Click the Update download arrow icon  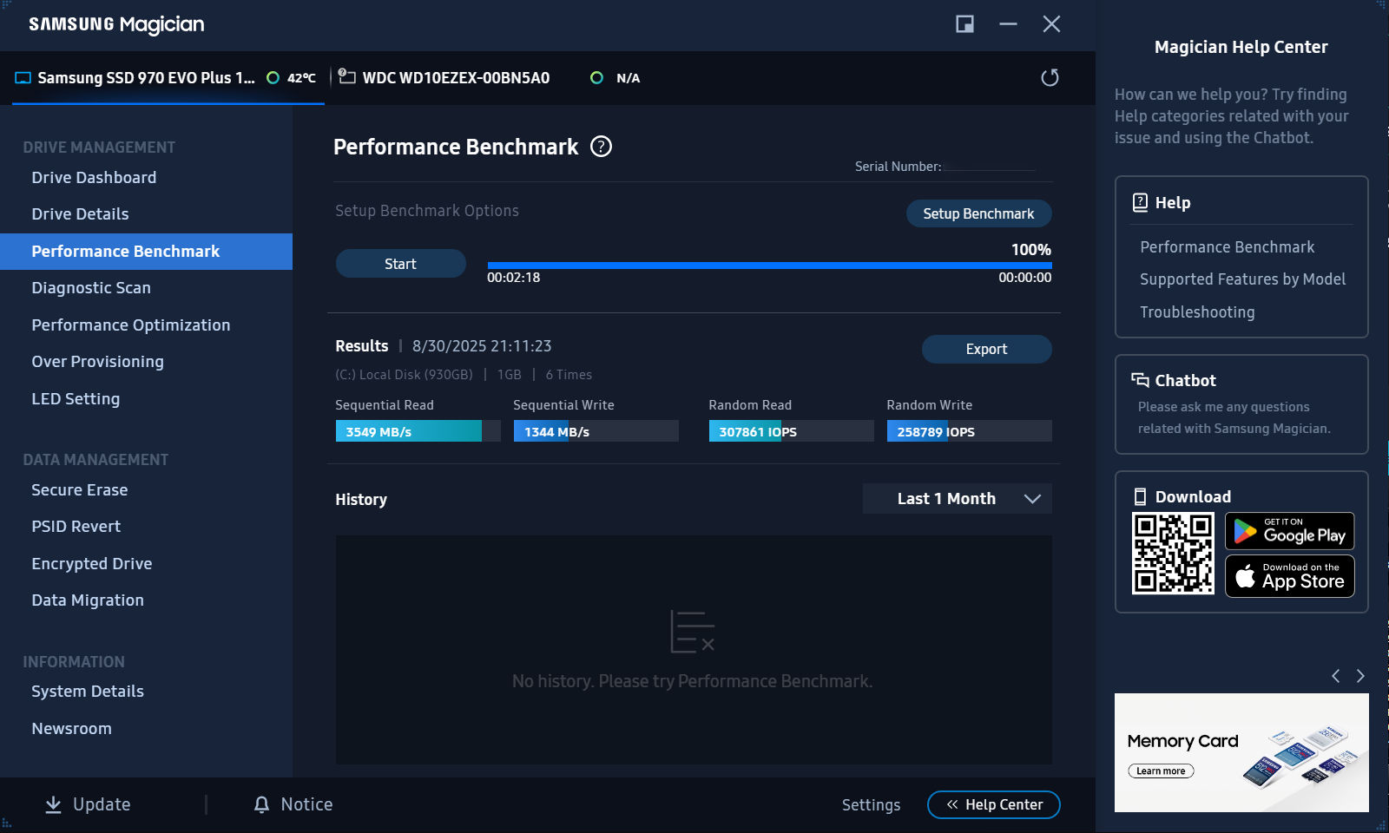pyautogui.click(x=53, y=804)
